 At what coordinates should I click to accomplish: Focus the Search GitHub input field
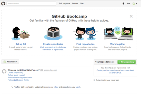[31, 4]
